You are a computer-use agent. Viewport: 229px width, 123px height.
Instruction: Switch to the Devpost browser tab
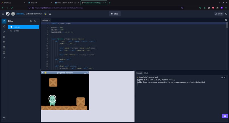pyautogui.click(x=39, y=3)
